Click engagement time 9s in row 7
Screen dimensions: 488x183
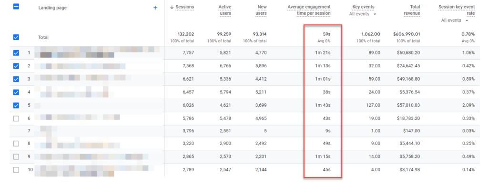(328, 131)
